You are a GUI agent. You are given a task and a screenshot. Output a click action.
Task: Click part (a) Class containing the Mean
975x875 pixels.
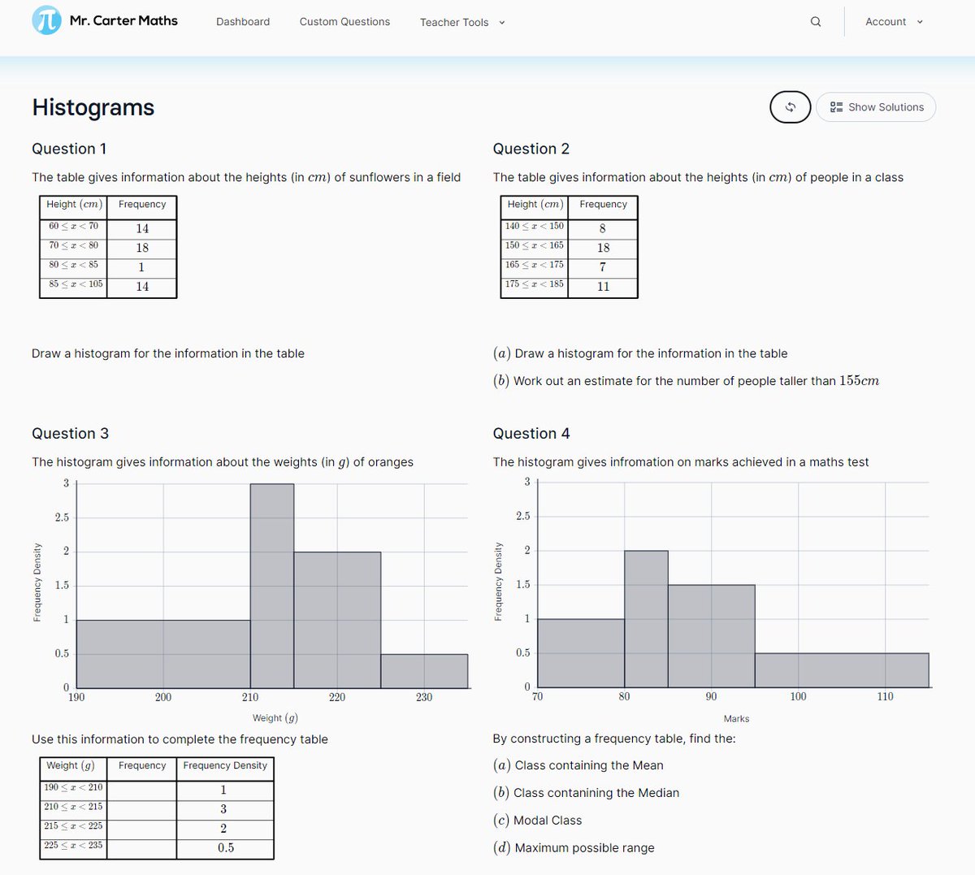click(x=578, y=765)
